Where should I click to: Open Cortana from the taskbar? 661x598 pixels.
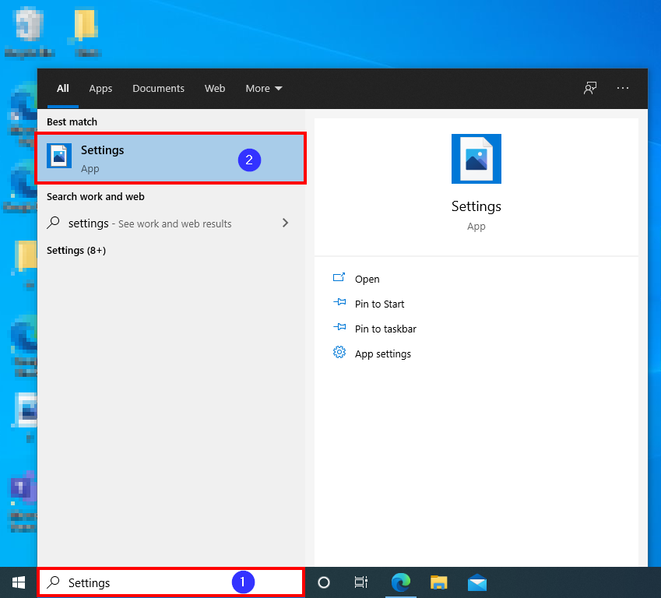(323, 583)
